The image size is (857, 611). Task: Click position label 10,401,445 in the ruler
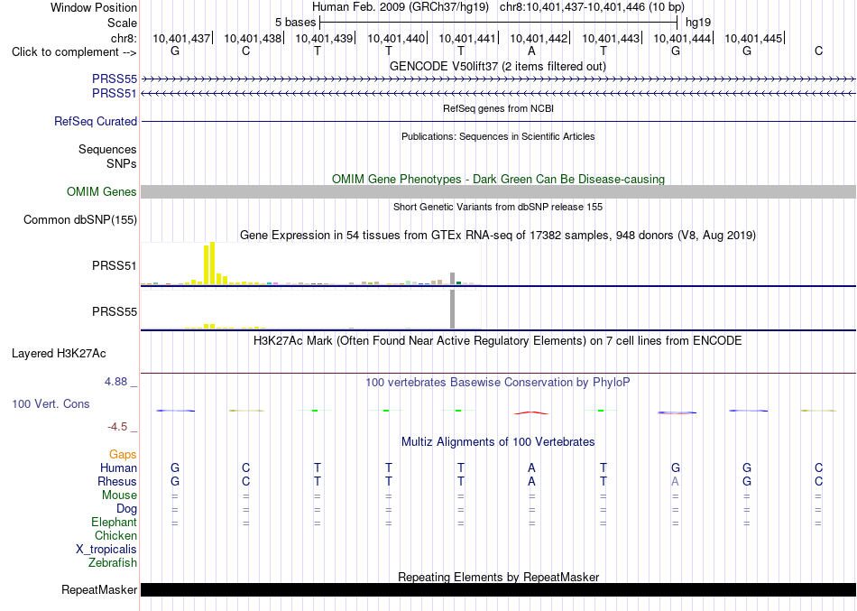(x=753, y=38)
